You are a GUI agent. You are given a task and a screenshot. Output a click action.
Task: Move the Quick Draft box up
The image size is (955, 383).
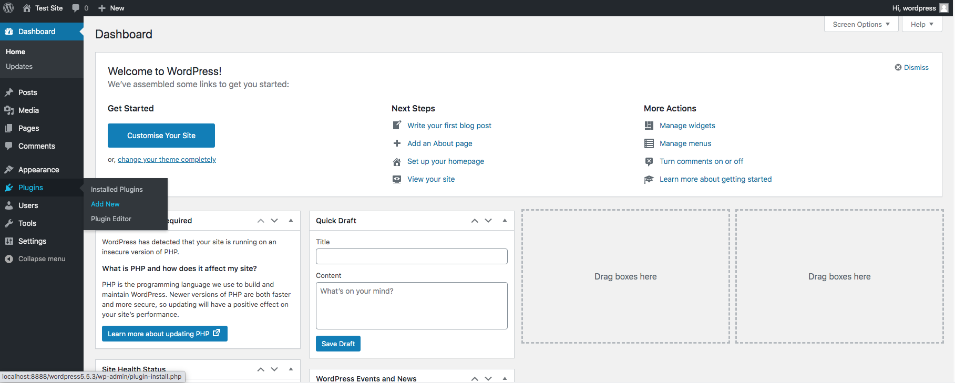[475, 221]
